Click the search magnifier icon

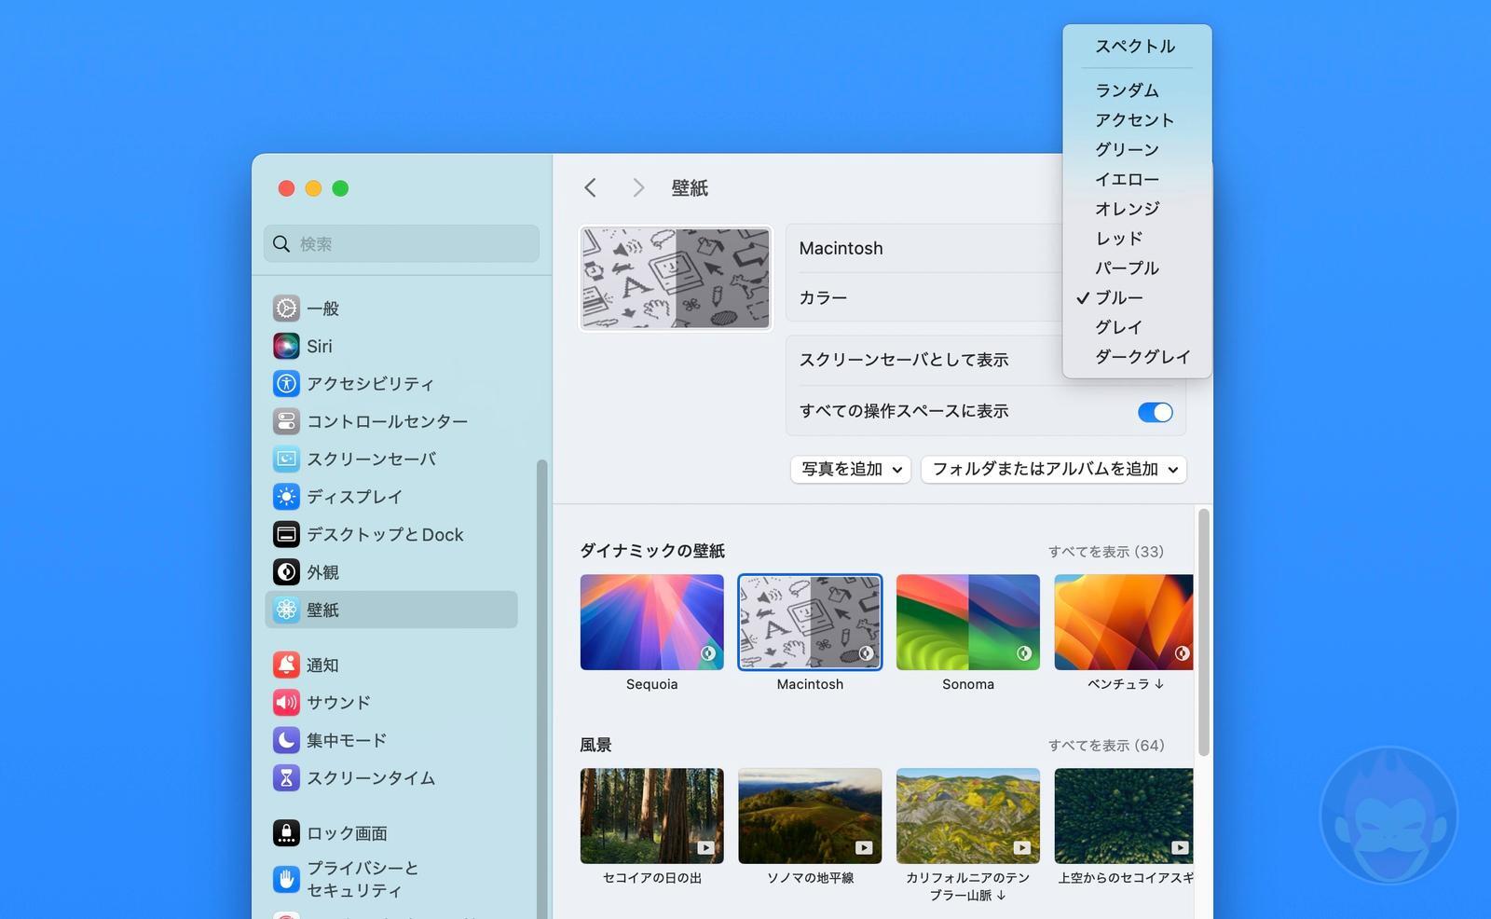281,244
